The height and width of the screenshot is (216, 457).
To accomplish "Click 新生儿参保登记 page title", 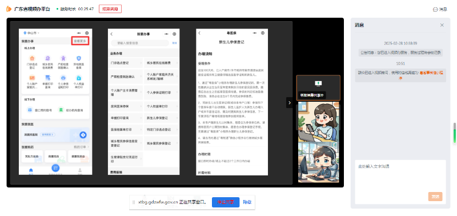I will click(232, 42).
